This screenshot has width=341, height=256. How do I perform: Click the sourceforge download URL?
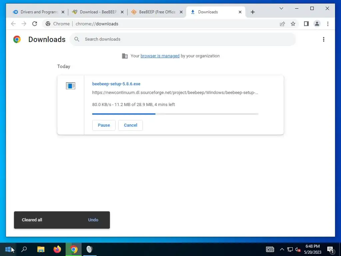click(x=175, y=93)
